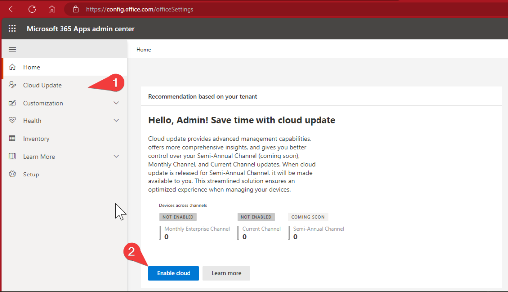Screen dimensions: 508x292
Task: Click Hello, Admin! Save time heading
Action: coord(242,120)
